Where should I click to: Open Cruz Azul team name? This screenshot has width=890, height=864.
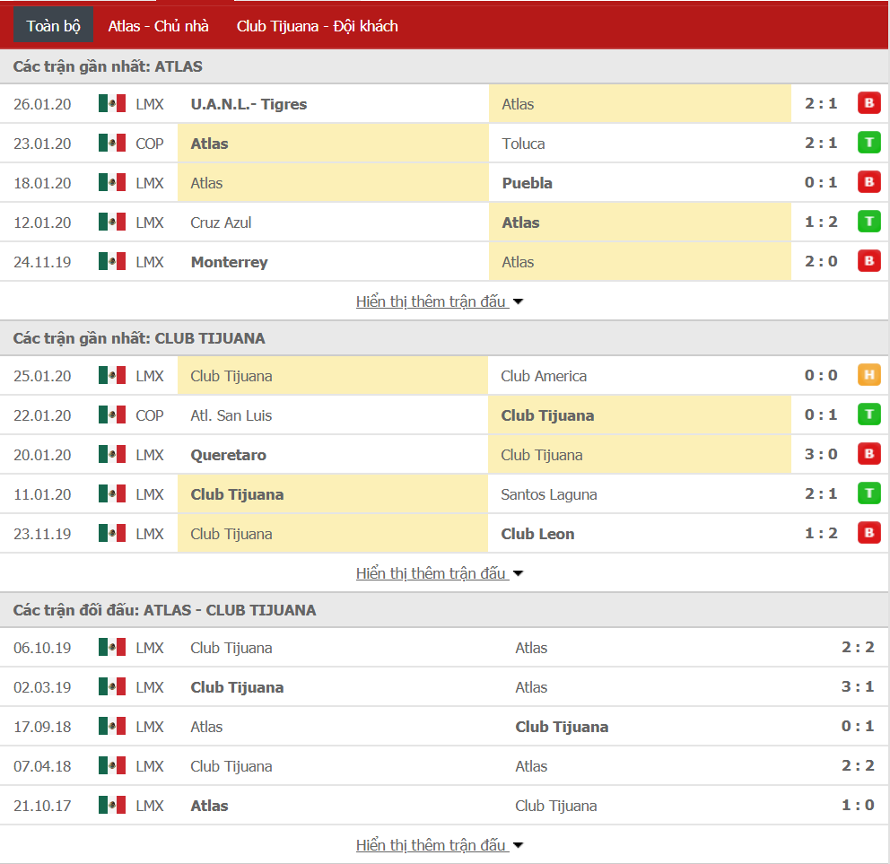click(x=221, y=223)
